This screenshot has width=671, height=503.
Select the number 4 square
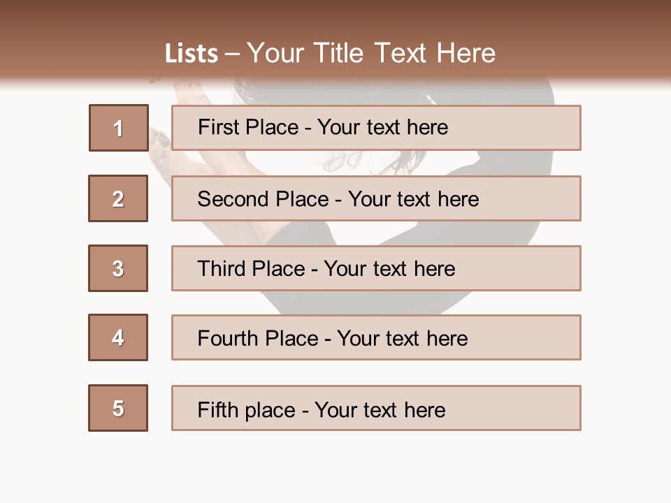tap(118, 337)
